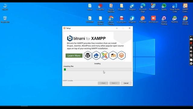Click the Setup title bar icon
The image size is (193, 109).
tap(64, 28)
